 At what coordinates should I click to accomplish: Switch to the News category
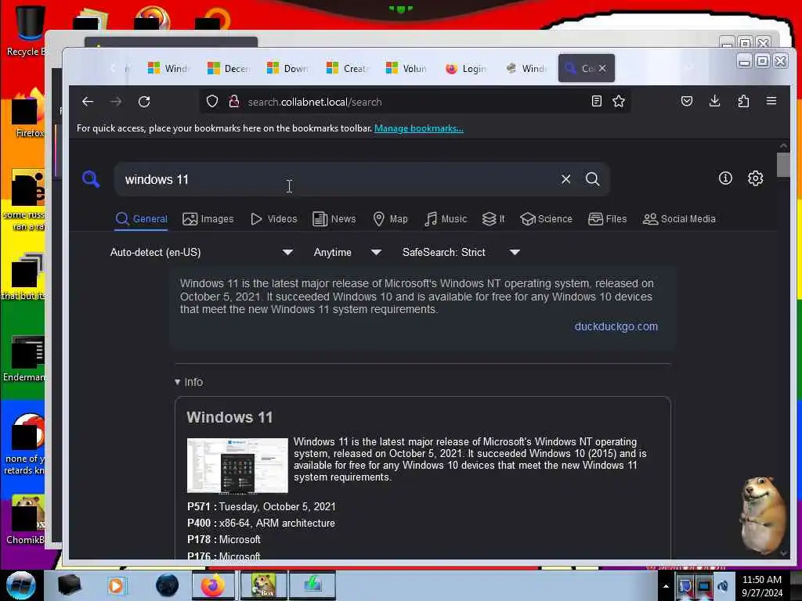pos(334,219)
